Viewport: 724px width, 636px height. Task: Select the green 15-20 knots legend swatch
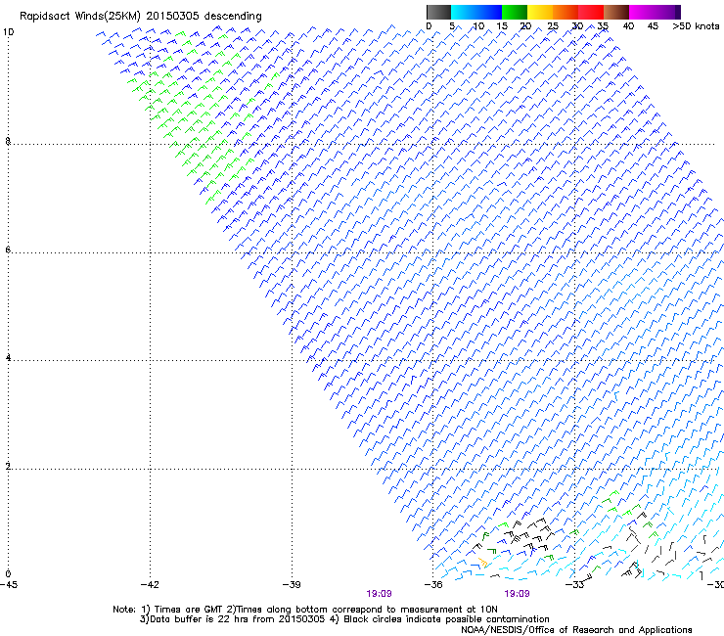(515, 12)
